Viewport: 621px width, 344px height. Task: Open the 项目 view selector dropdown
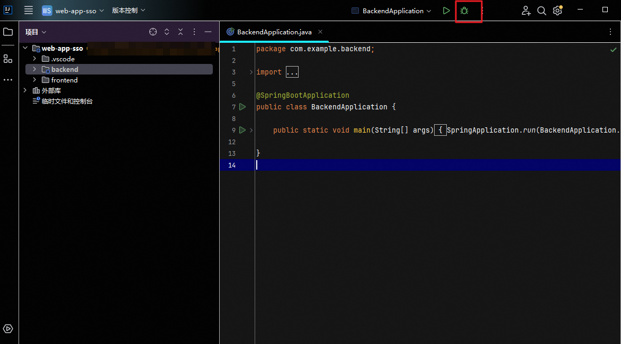[35, 32]
